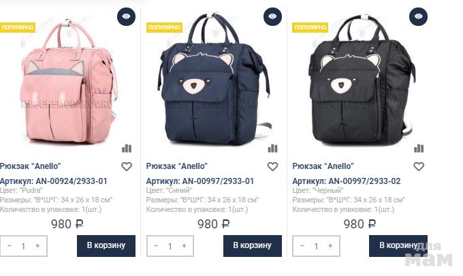Open quick view for the blue backpack
The image size is (463, 276).
(272, 16)
